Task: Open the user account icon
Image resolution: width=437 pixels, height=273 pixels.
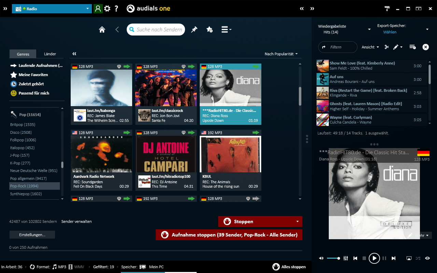Action: pyautogui.click(x=98, y=9)
